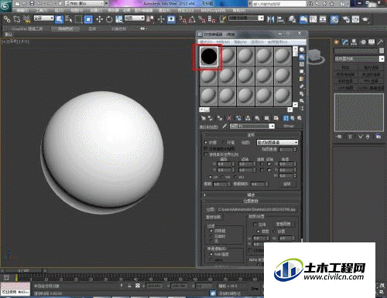387x298 pixels.
Task: Click the red X Reset Map icon
Action: coord(229,118)
